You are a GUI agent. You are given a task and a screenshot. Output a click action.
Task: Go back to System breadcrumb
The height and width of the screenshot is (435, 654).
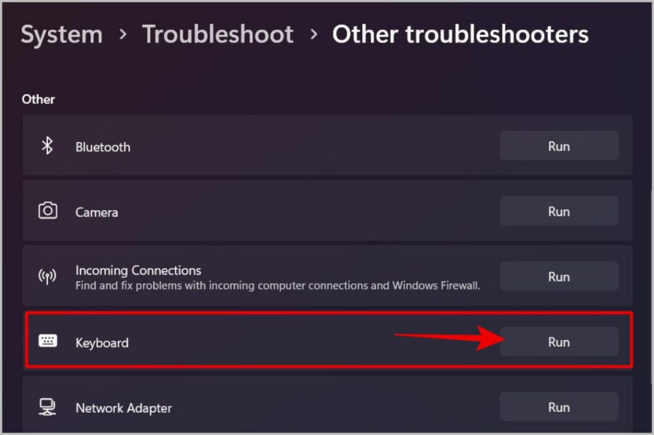(62, 35)
